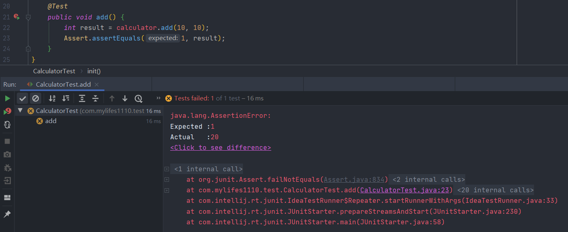Select the CalculatorTest.add run tab
This screenshot has width=568, height=232.
(63, 85)
